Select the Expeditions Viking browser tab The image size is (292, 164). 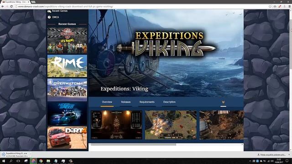click(16, 2)
